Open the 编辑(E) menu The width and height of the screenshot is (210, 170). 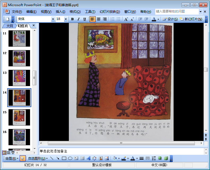(31, 12)
